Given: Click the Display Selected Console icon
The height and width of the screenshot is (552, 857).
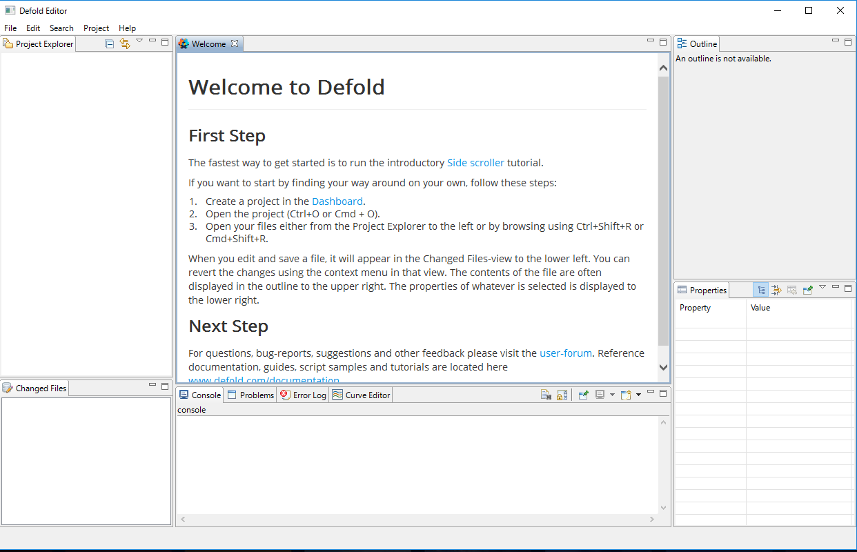Looking at the screenshot, I should [x=600, y=395].
